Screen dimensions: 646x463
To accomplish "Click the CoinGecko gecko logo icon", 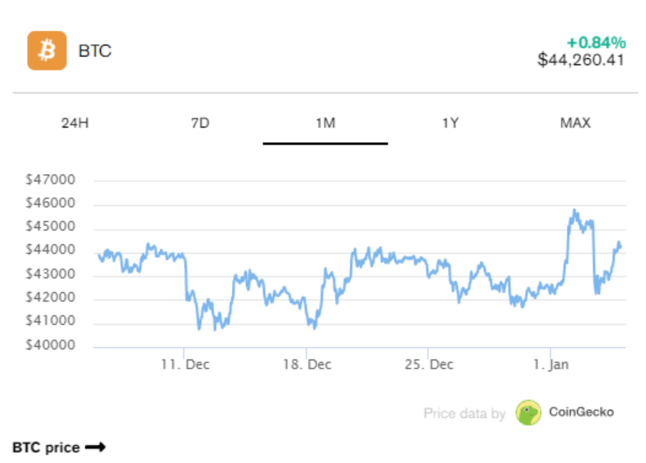I will tap(528, 412).
